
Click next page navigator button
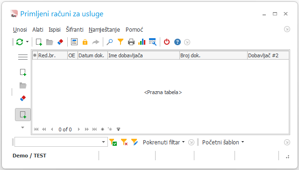pos(87,129)
